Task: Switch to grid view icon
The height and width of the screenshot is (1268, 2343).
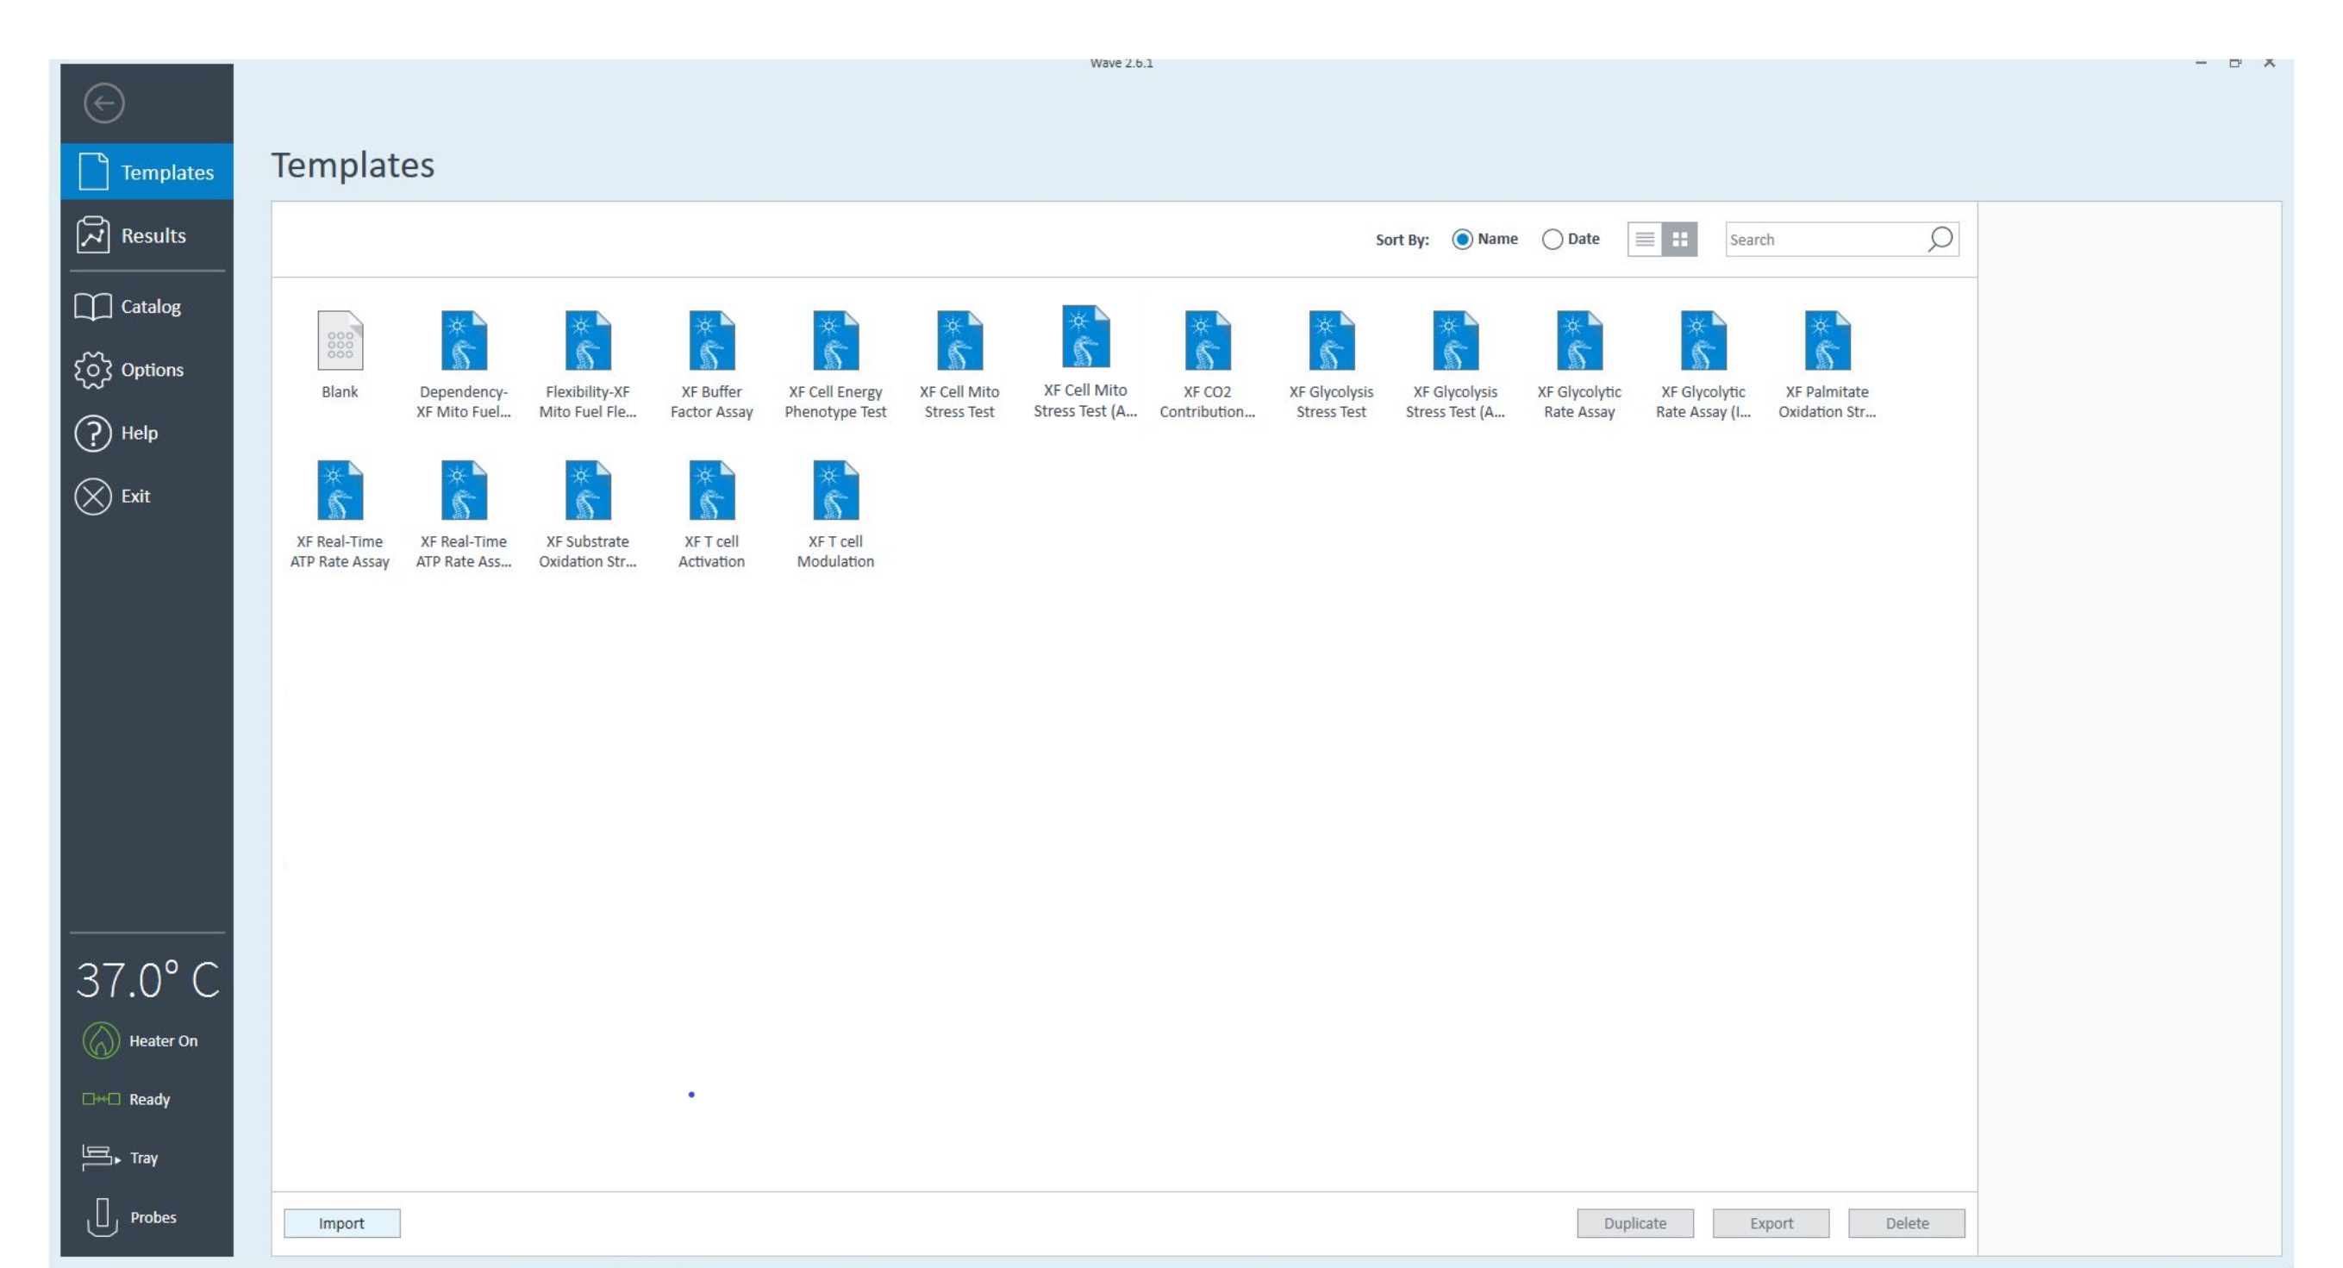Action: coord(1679,240)
